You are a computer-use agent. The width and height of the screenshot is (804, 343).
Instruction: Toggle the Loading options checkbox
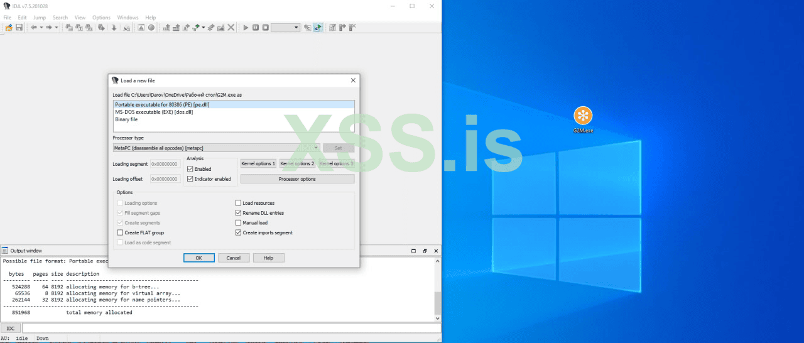point(120,203)
